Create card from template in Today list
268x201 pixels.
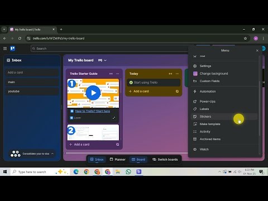(177, 91)
